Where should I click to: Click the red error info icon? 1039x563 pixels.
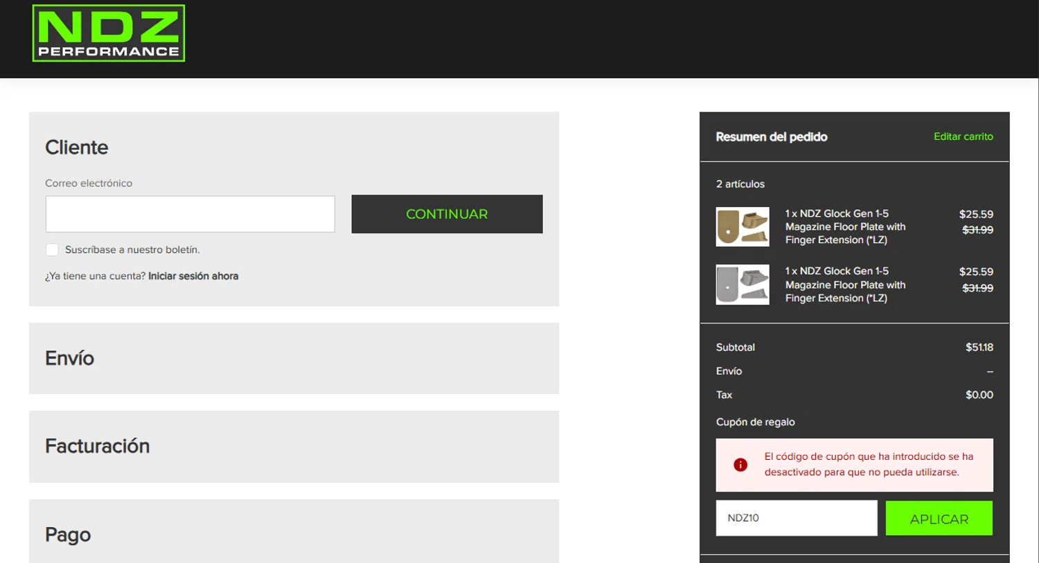pos(740,465)
